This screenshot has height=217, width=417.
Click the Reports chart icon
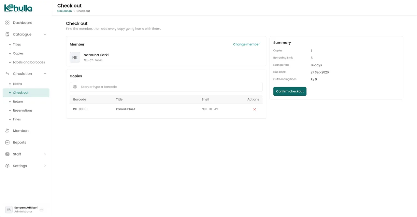click(x=7, y=142)
